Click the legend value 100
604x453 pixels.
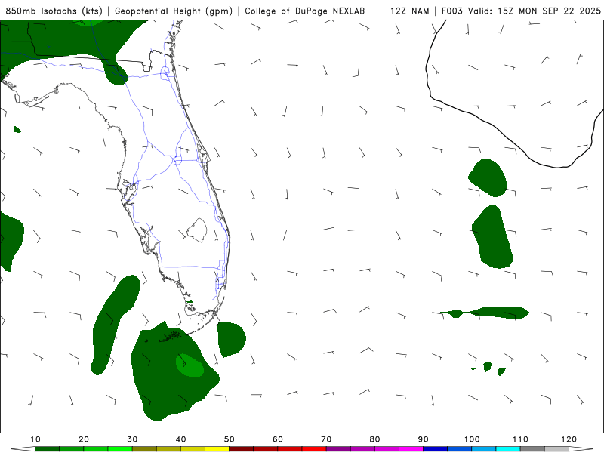(472, 439)
